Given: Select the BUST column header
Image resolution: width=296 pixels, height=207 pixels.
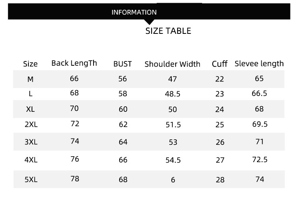Looking at the screenshot, I should 122,64.
